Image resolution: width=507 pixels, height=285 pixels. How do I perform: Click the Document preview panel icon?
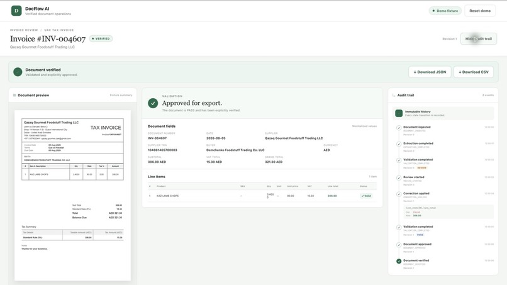(14, 95)
